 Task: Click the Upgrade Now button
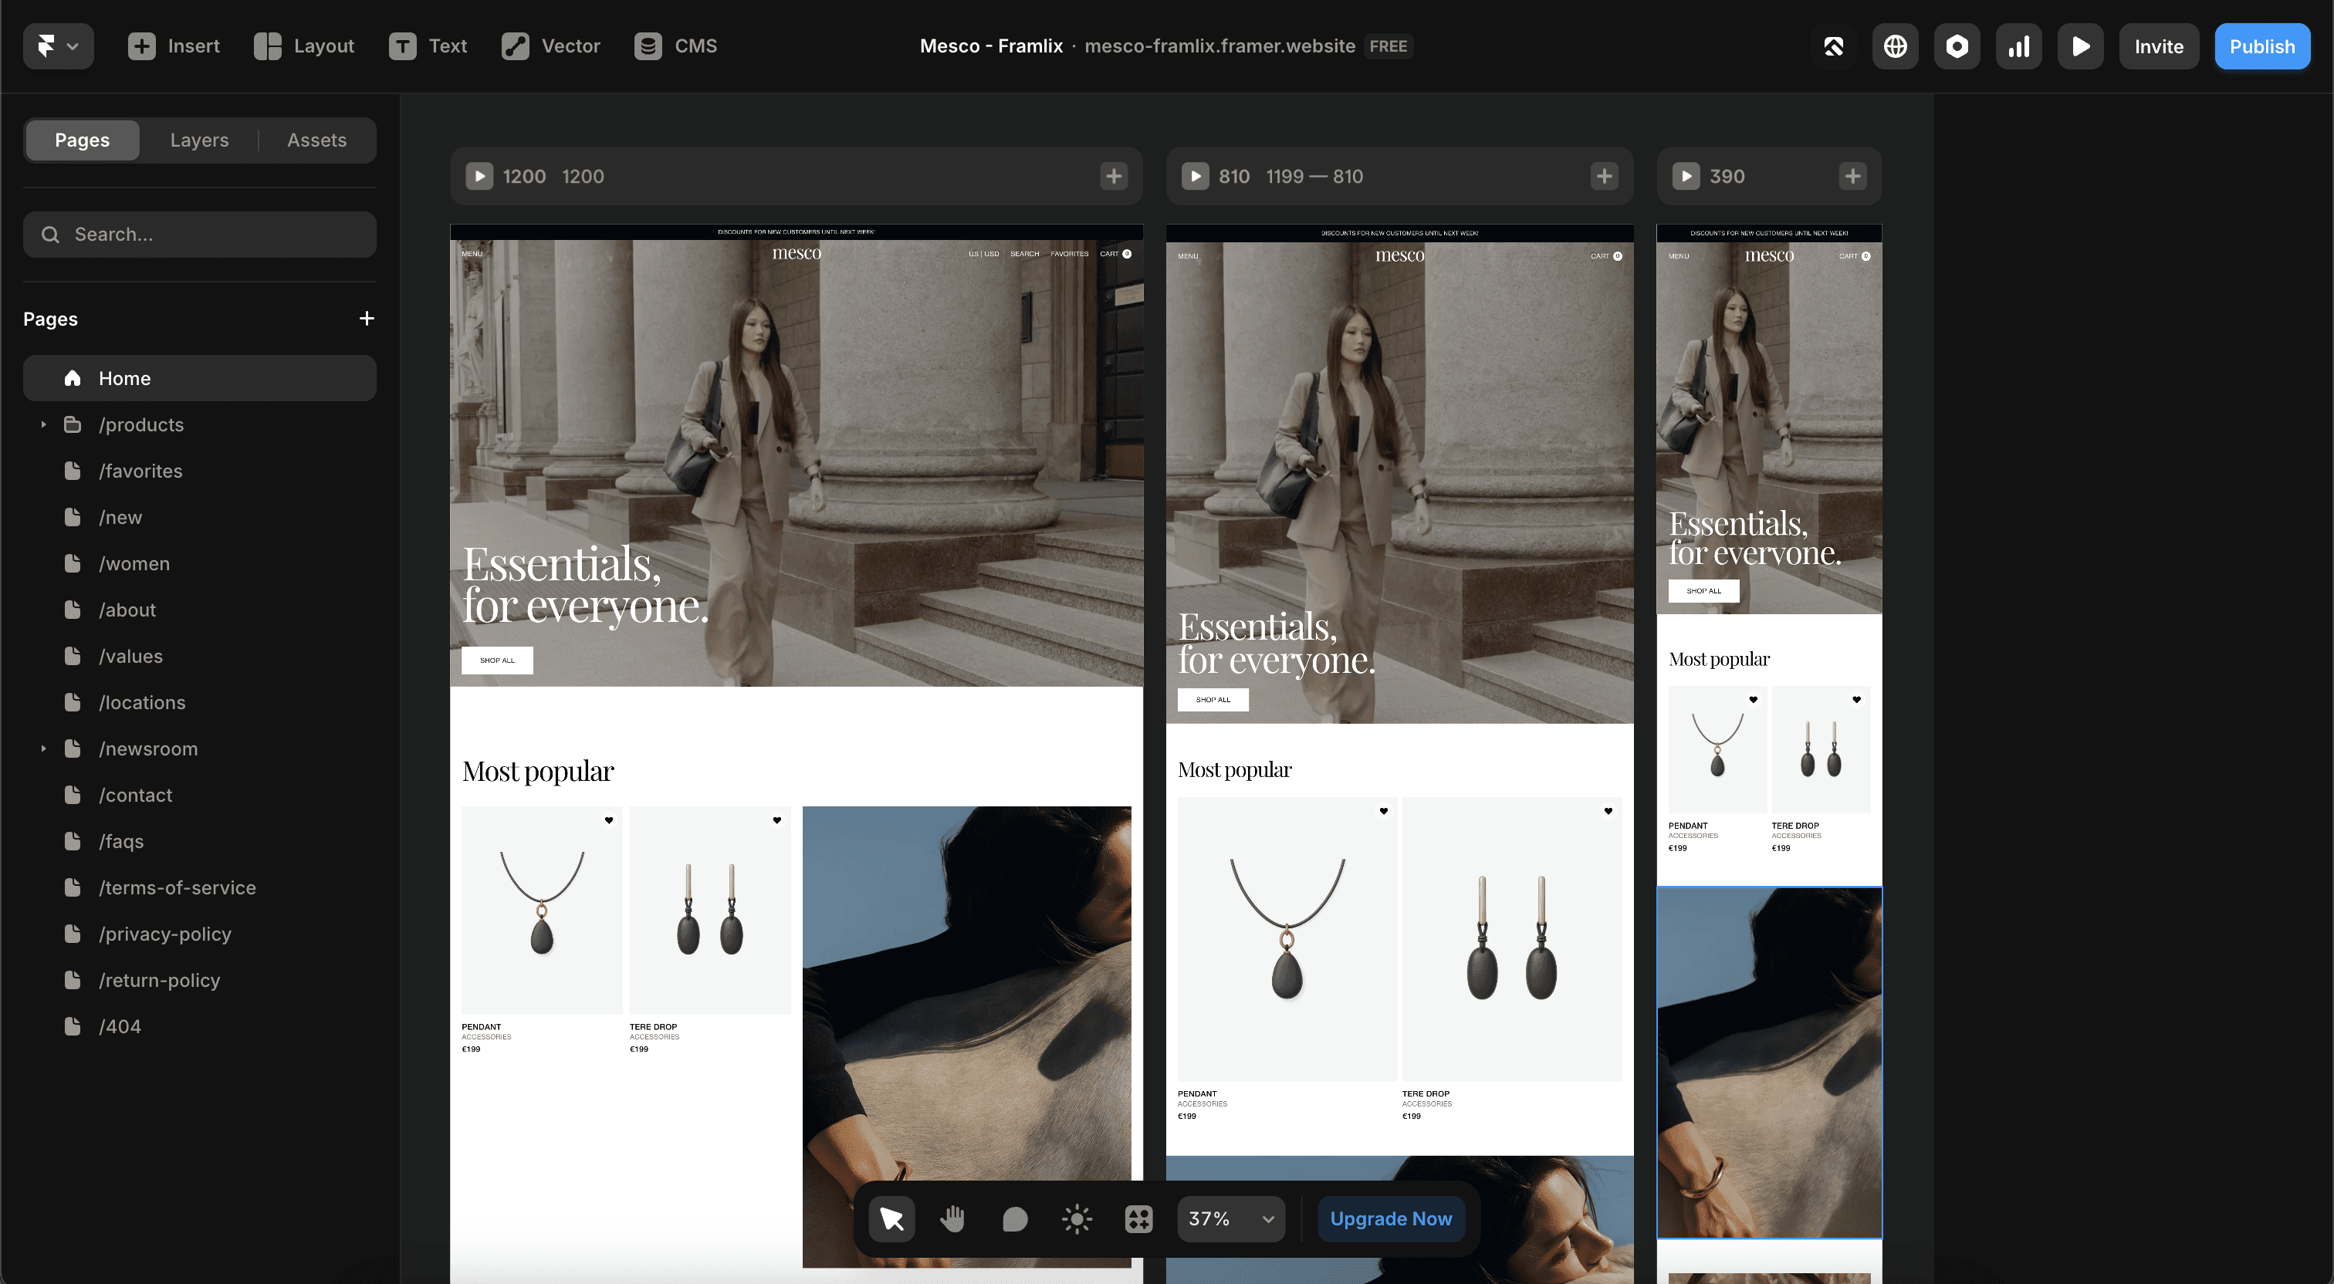[x=1391, y=1218]
